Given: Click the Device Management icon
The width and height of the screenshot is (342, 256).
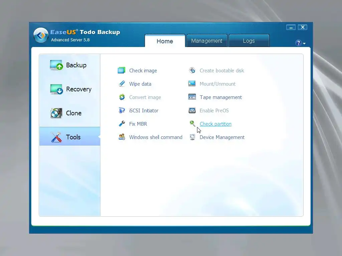Looking at the screenshot, I should click(x=192, y=137).
